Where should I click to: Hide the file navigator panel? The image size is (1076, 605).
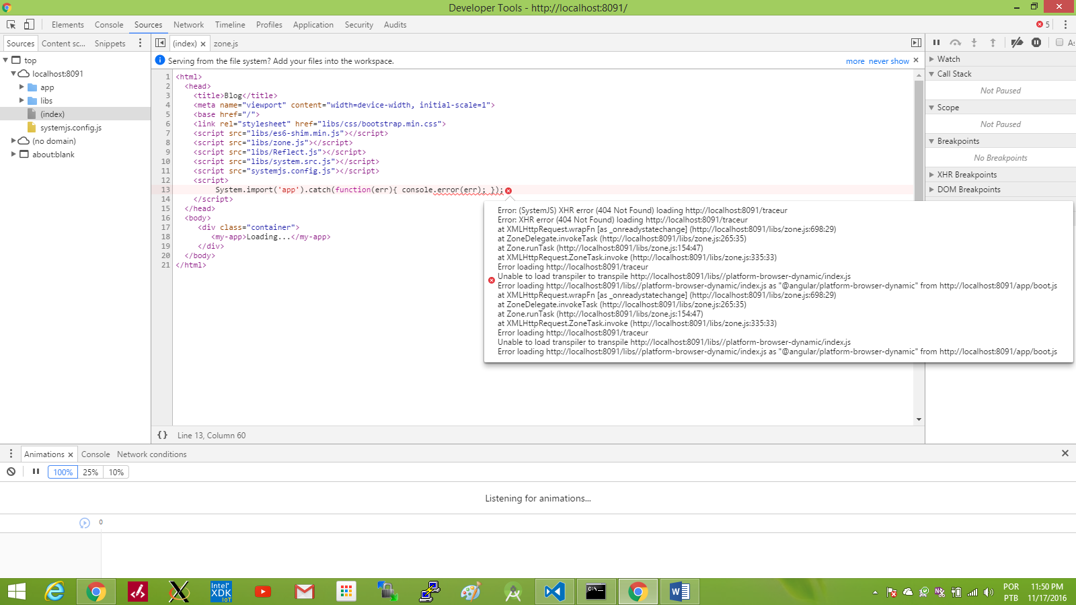[x=160, y=43]
